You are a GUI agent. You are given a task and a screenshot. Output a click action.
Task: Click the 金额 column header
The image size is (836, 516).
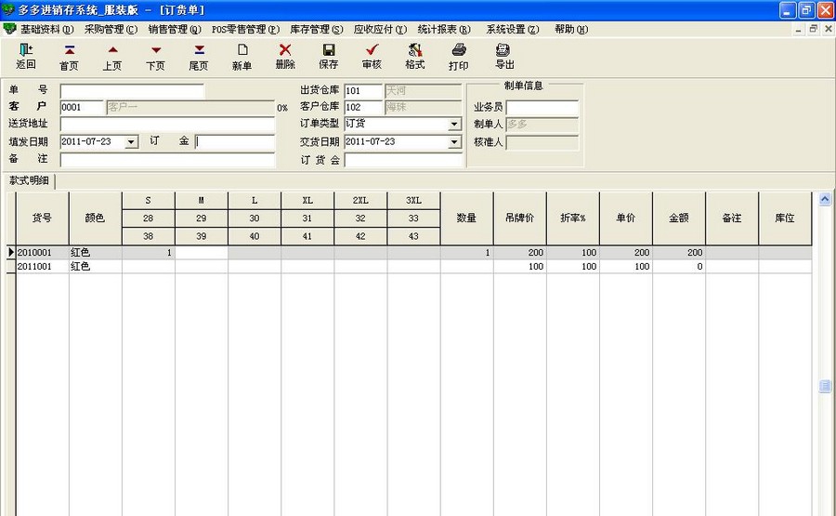pyautogui.click(x=679, y=218)
